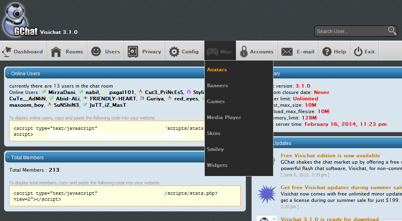Viewport: 402px width, 221px height.
Task: Collapse the Misc dropdown label
Action: point(226,52)
